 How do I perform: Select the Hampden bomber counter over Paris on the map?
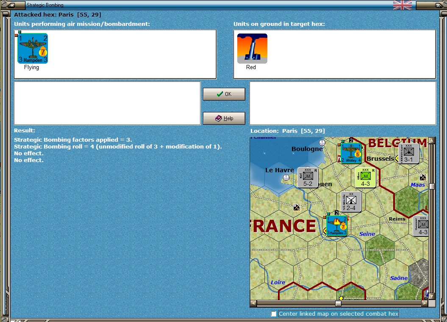coord(337,226)
